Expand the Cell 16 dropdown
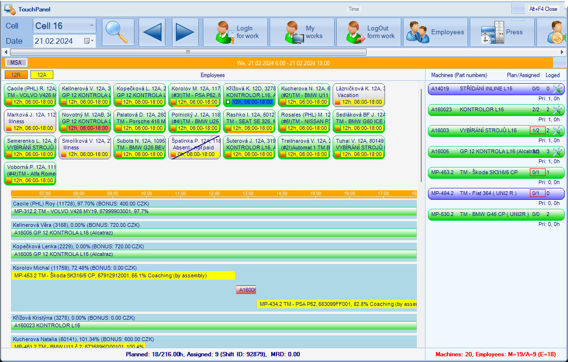The height and width of the screenshot is (362, 568). [91, 26]
